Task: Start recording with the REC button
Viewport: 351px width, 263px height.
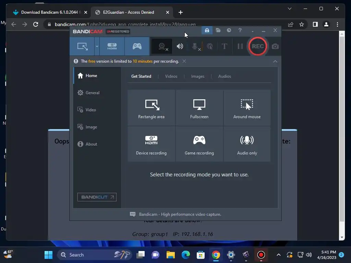Action: pyautogui.click(x=258, y=46)
